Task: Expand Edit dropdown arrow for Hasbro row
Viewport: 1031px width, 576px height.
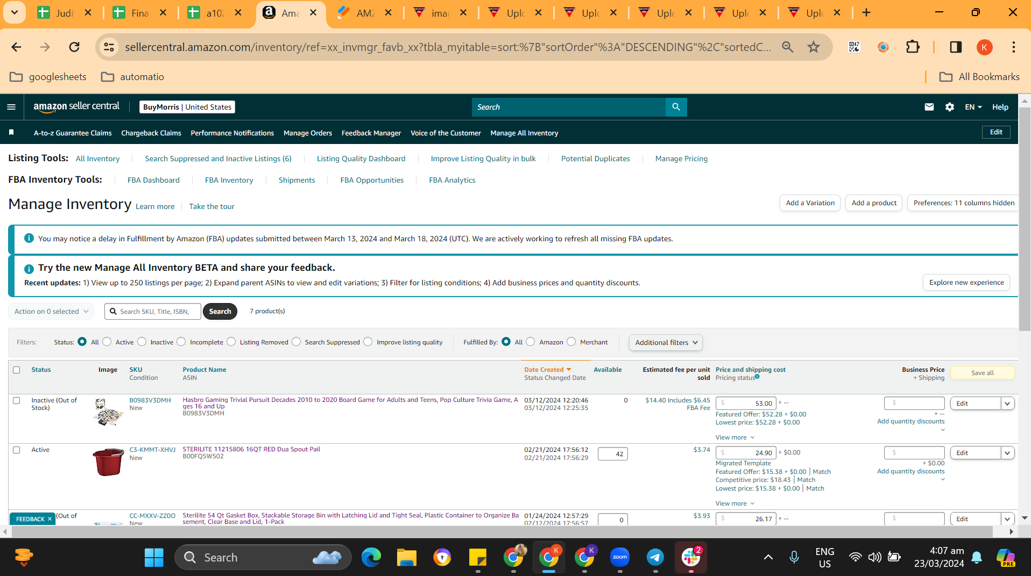Action: pyautogui.click(x=1007, y=404)
